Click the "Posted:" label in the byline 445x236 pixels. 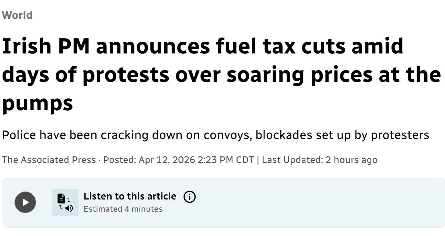point(120,160)
